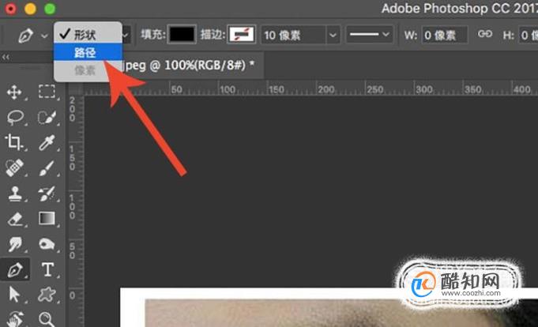Select the Sponge tool
The width and height of the screenshot is (538, 327).
47,244
